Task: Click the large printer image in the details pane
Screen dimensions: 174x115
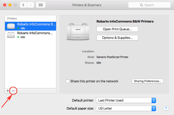Action: (x=77, y=31)
